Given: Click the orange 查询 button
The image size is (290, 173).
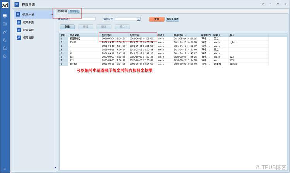Looking at the screenshot, I should pyautogui.click(x=157, y=19).
